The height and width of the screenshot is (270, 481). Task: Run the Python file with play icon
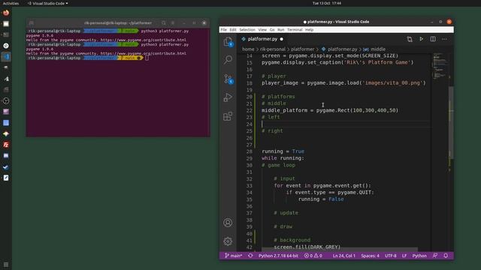[x=421, y=39]
